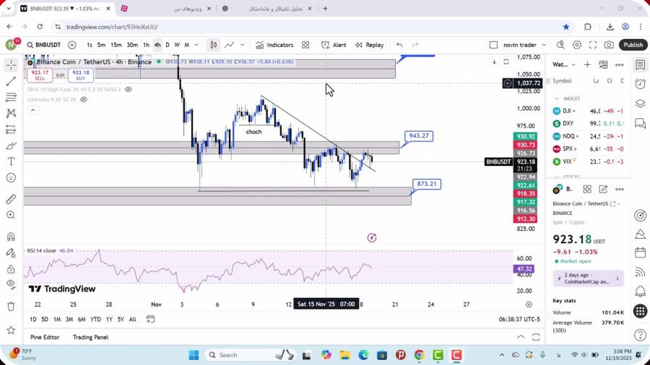
Task: Switch to the 1h timeframe
Action: tap(146, 45)
